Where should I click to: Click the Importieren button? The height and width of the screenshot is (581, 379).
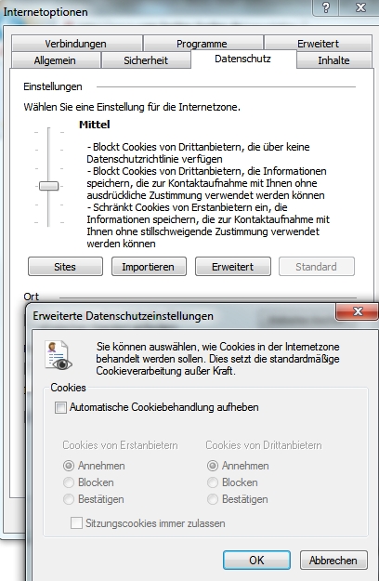click(149, 267)
